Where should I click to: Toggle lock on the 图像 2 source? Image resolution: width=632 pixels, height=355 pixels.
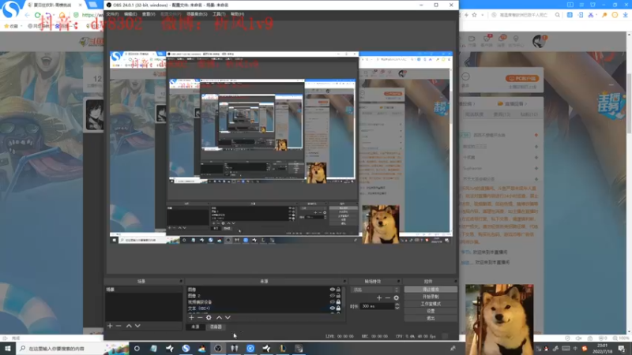tap(339, 295)
